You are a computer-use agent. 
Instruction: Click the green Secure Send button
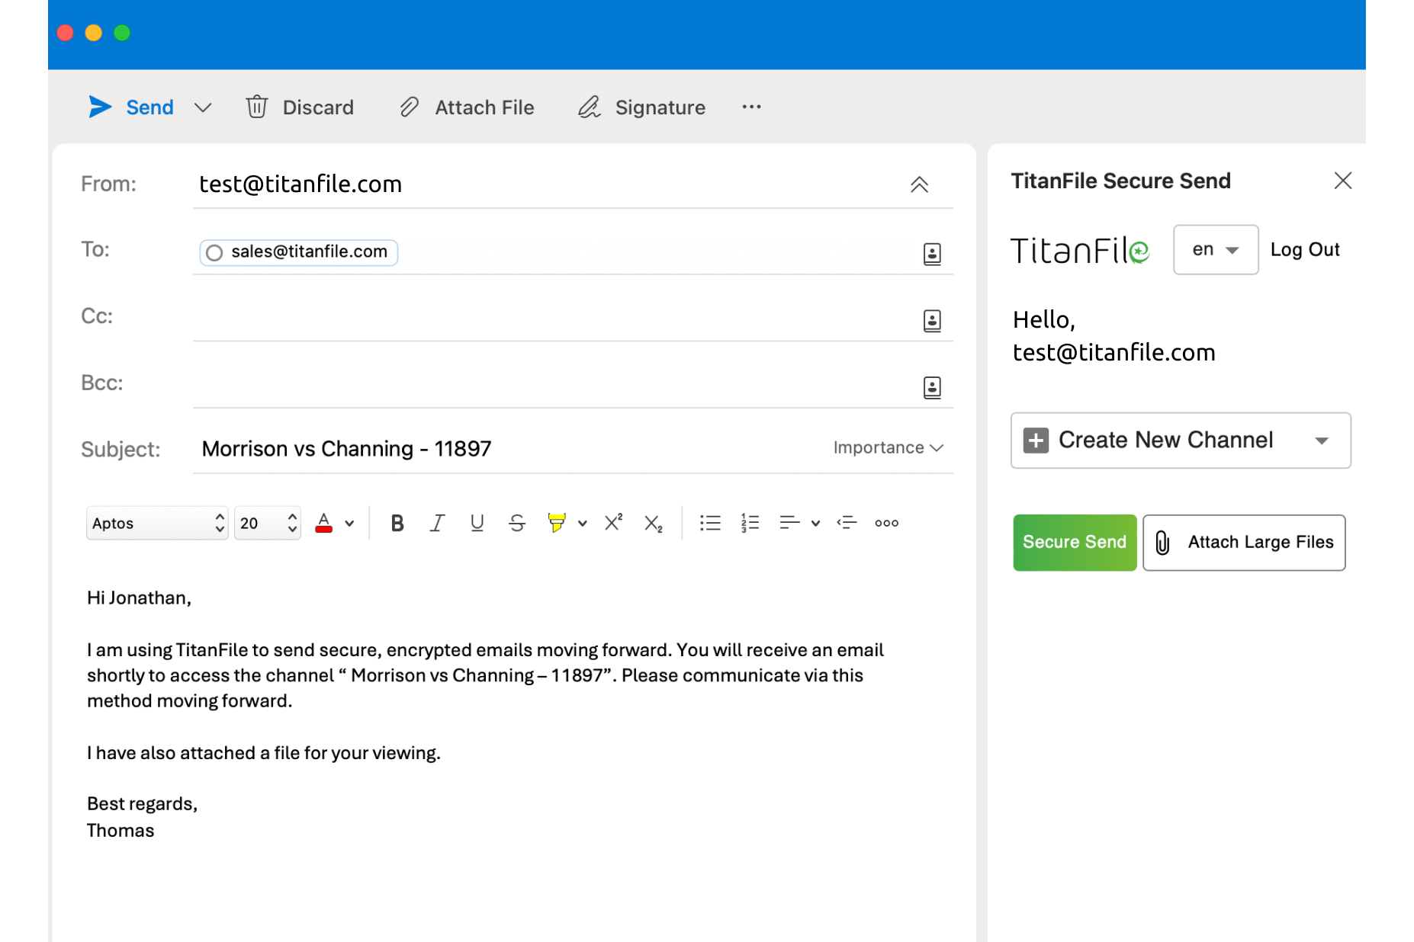pyautogui.click(x=1075, y=543)
